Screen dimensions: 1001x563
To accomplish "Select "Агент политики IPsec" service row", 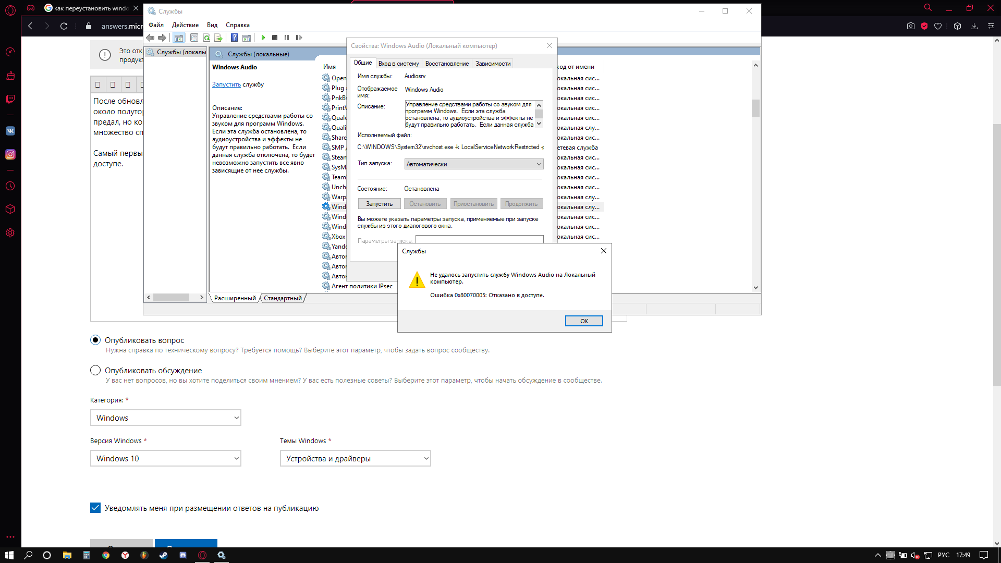I will pyautogui.click(x=358, y=286).
